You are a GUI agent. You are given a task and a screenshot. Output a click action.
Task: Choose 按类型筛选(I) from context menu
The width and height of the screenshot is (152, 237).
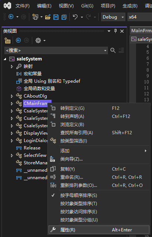point(99,141)
